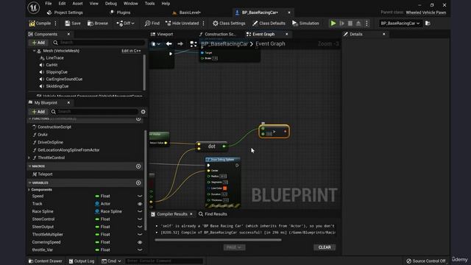Clear the compiler results
The width and height of the screenshot is (471, 265).
click(325, 247)
